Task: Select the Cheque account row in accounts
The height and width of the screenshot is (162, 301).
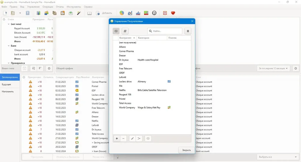Action: pyautogui.click(x=27, y=50)
